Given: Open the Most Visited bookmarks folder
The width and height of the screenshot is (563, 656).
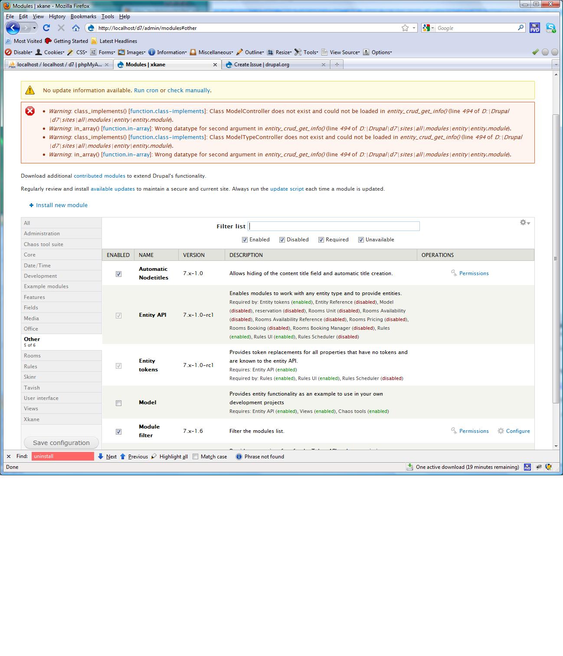Looking at the screenshot, I should pos(23,41).
